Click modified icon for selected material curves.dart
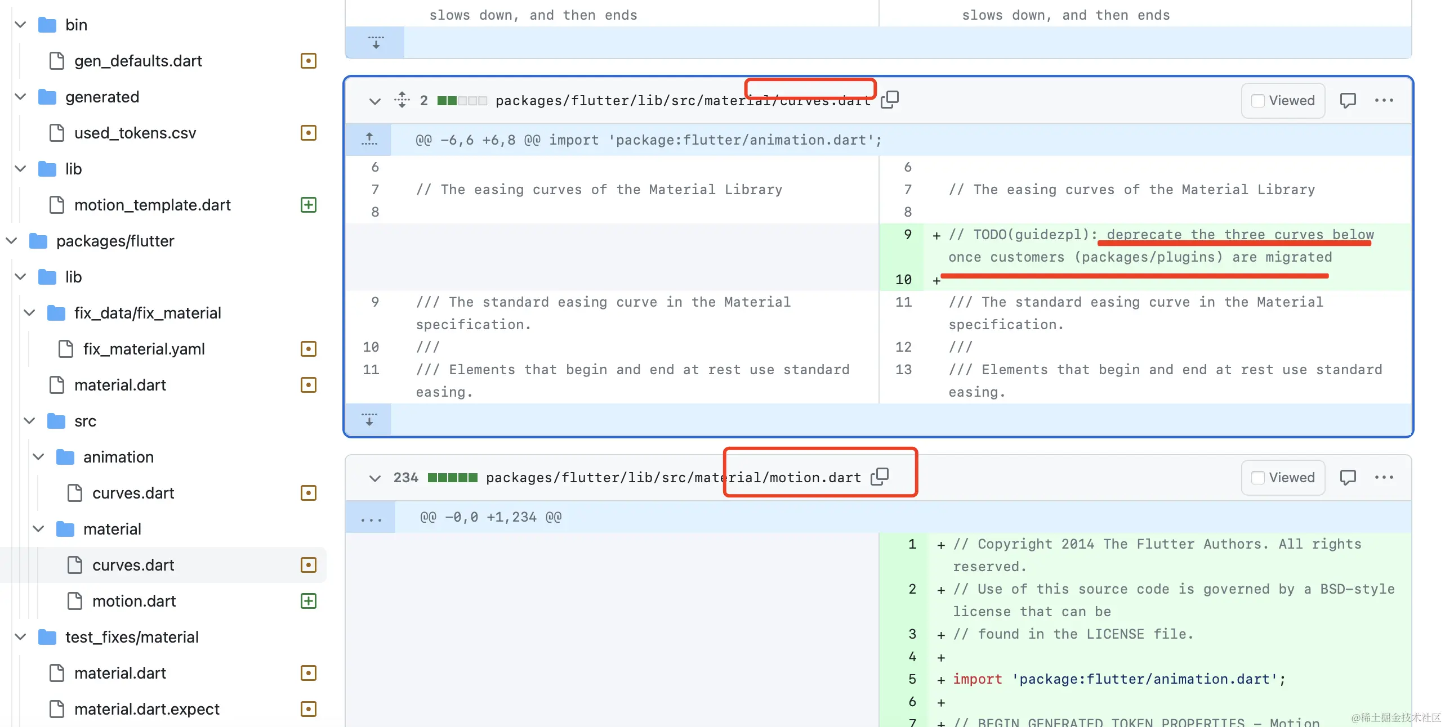Screen dimensions: 1445x727 coord(309,565)
